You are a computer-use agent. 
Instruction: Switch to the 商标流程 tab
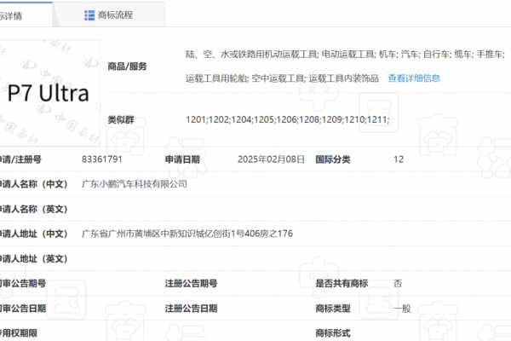click(109, 15)
